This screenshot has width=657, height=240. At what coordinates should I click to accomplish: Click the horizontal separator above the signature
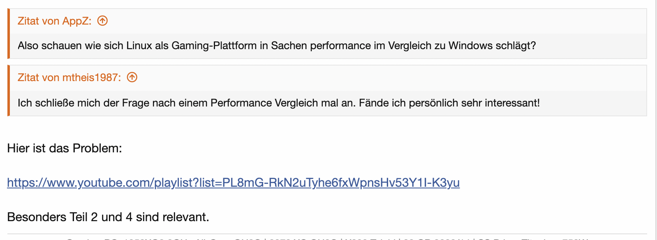327,234
